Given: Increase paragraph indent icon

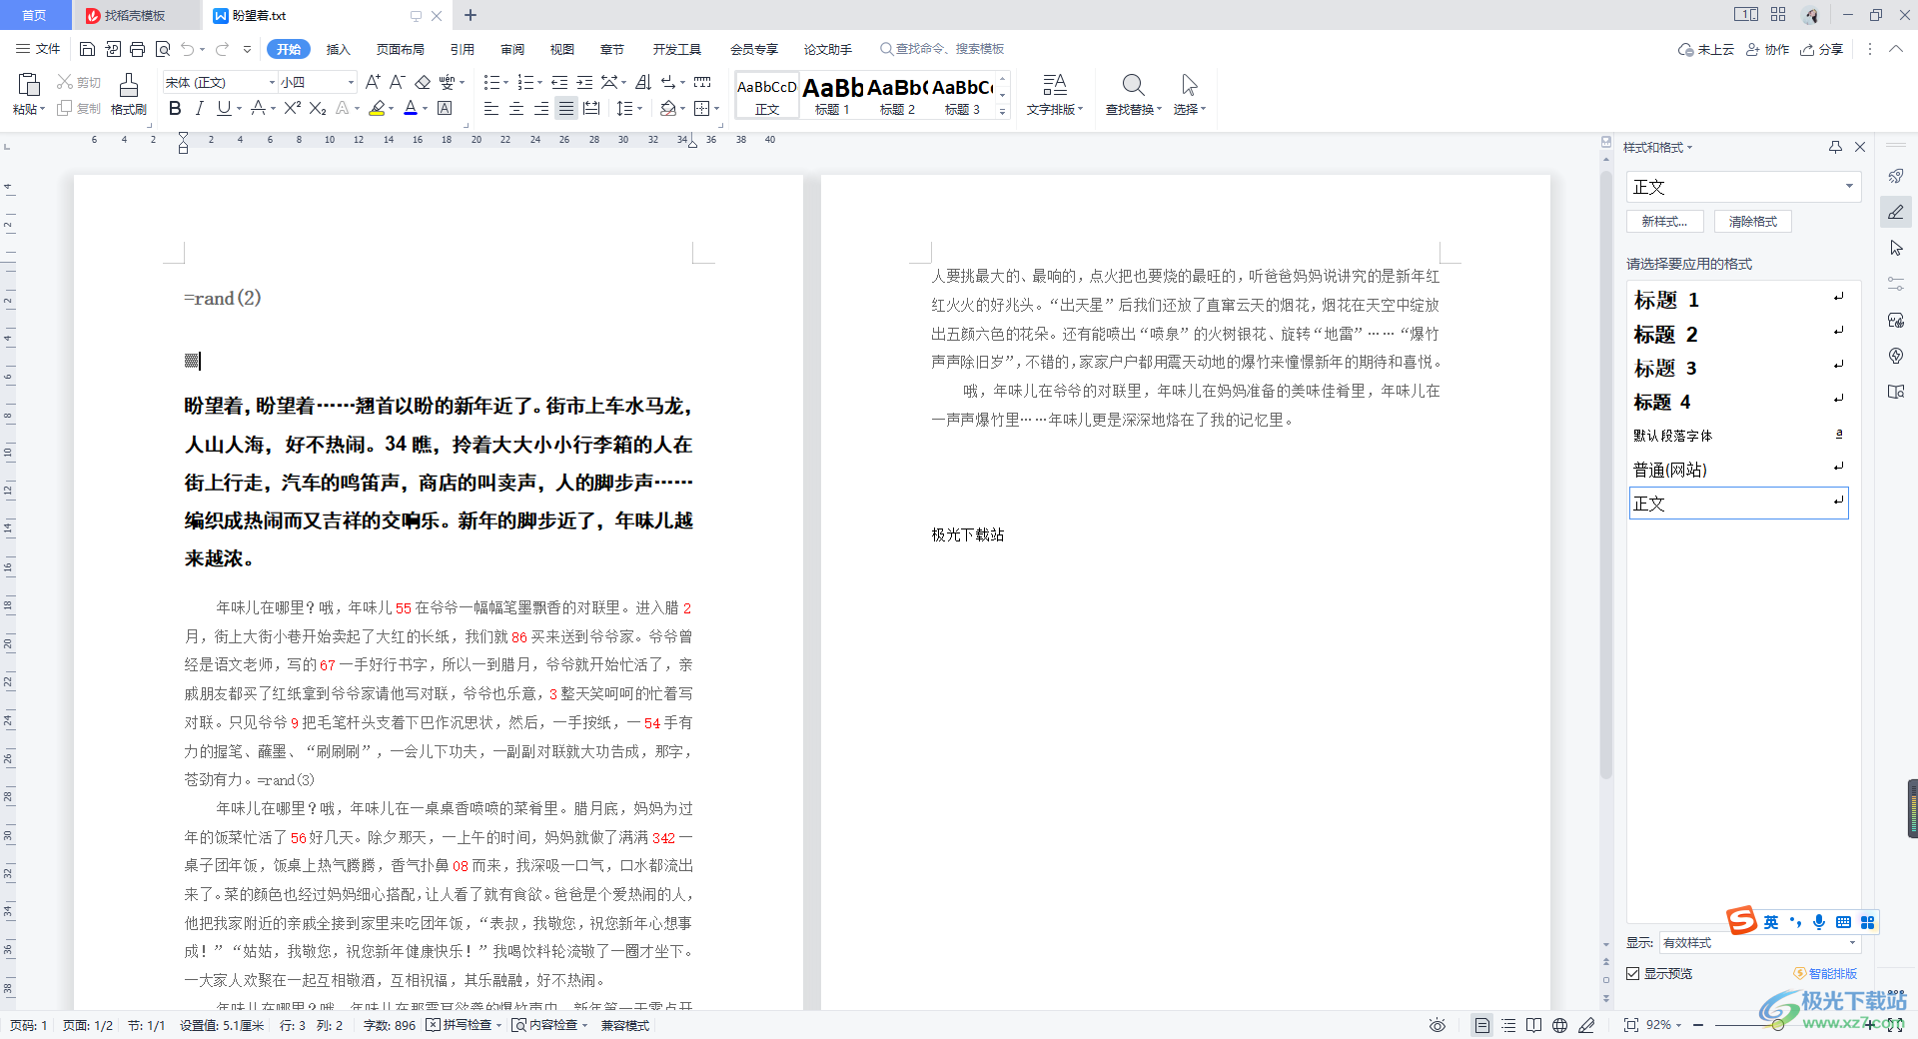Looking at the screenshot, I should [584, 82].
